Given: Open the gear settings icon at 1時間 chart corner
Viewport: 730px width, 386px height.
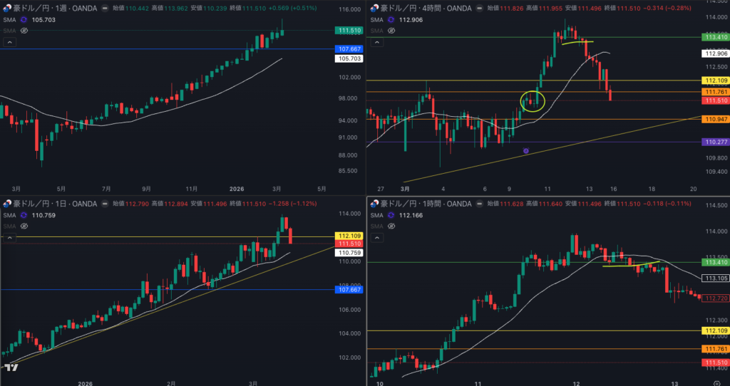Looking at the screenshot, I should pos(717,382).
